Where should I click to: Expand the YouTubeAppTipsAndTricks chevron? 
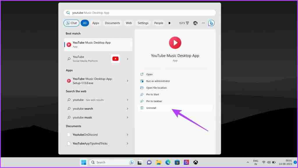click(127, 144)
